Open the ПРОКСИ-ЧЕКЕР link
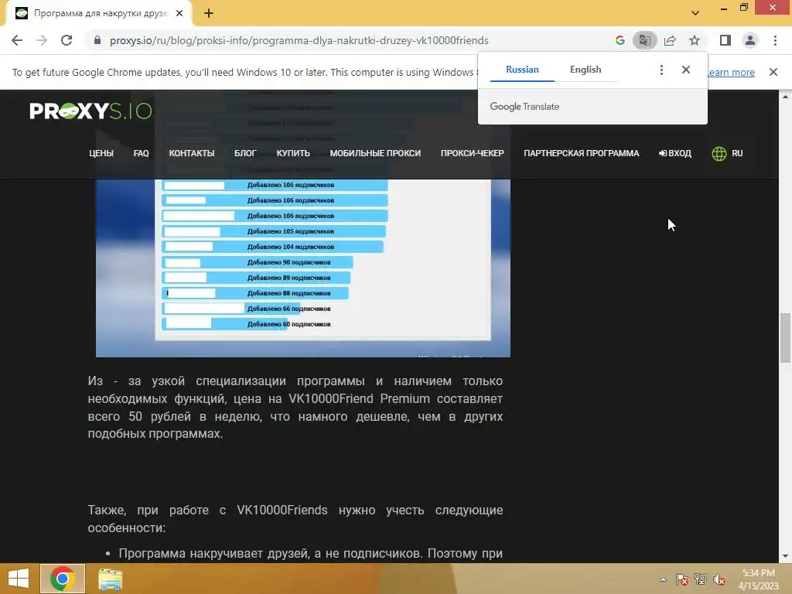This screenshot has height=594, width=792. pos(473,153)
